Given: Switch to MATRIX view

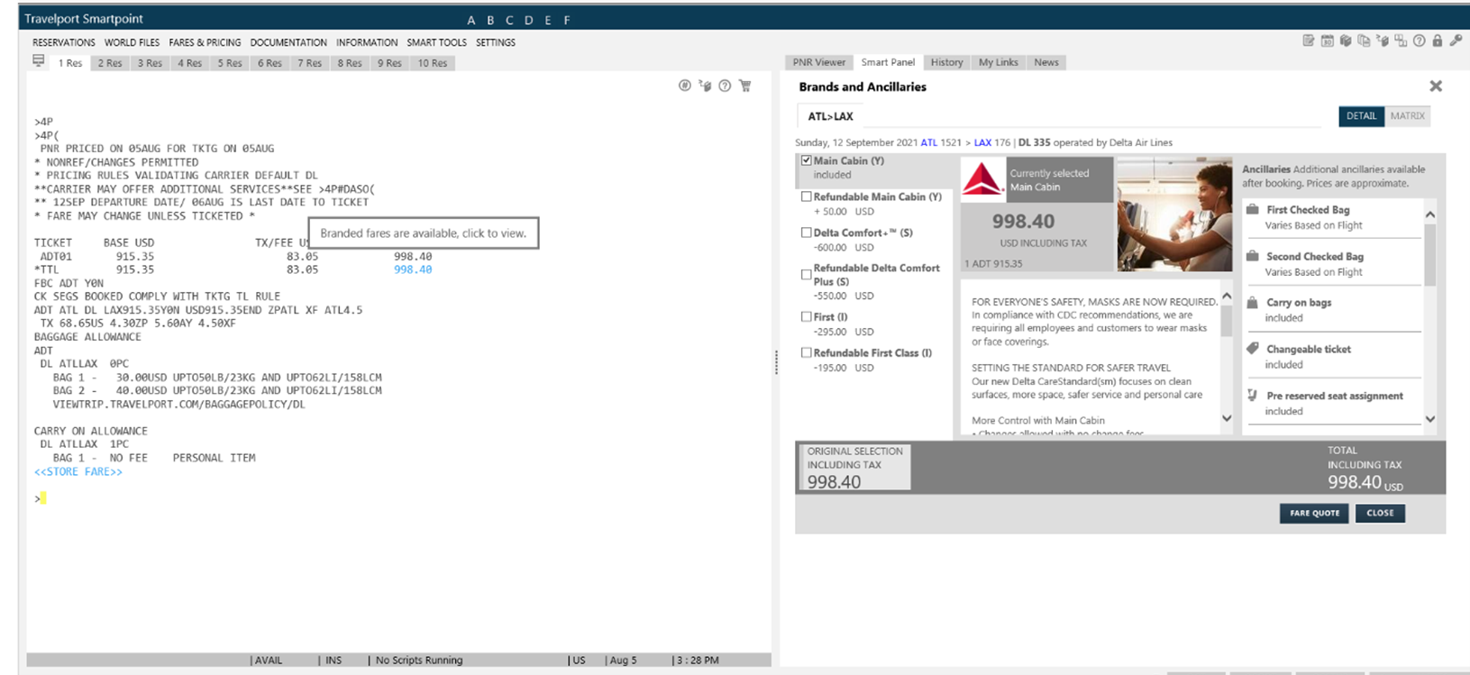Looking at the screenshot, I should tap(1407, 116).
